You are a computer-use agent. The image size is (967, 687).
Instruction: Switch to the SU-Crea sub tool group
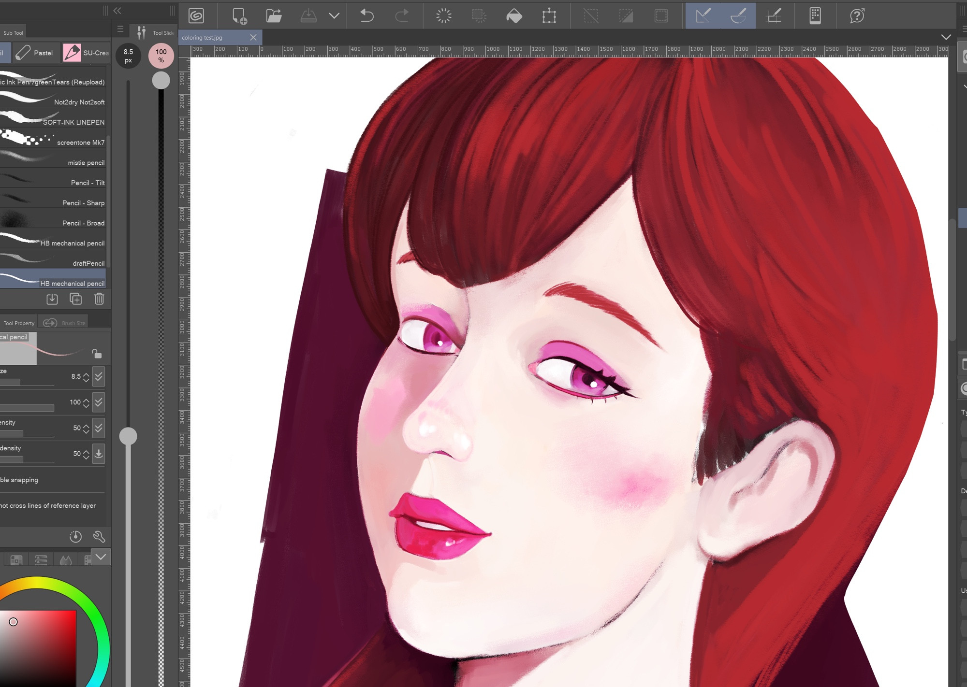[87, 53]
